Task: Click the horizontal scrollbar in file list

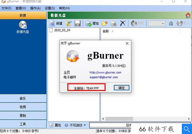Action: [146, 119]
